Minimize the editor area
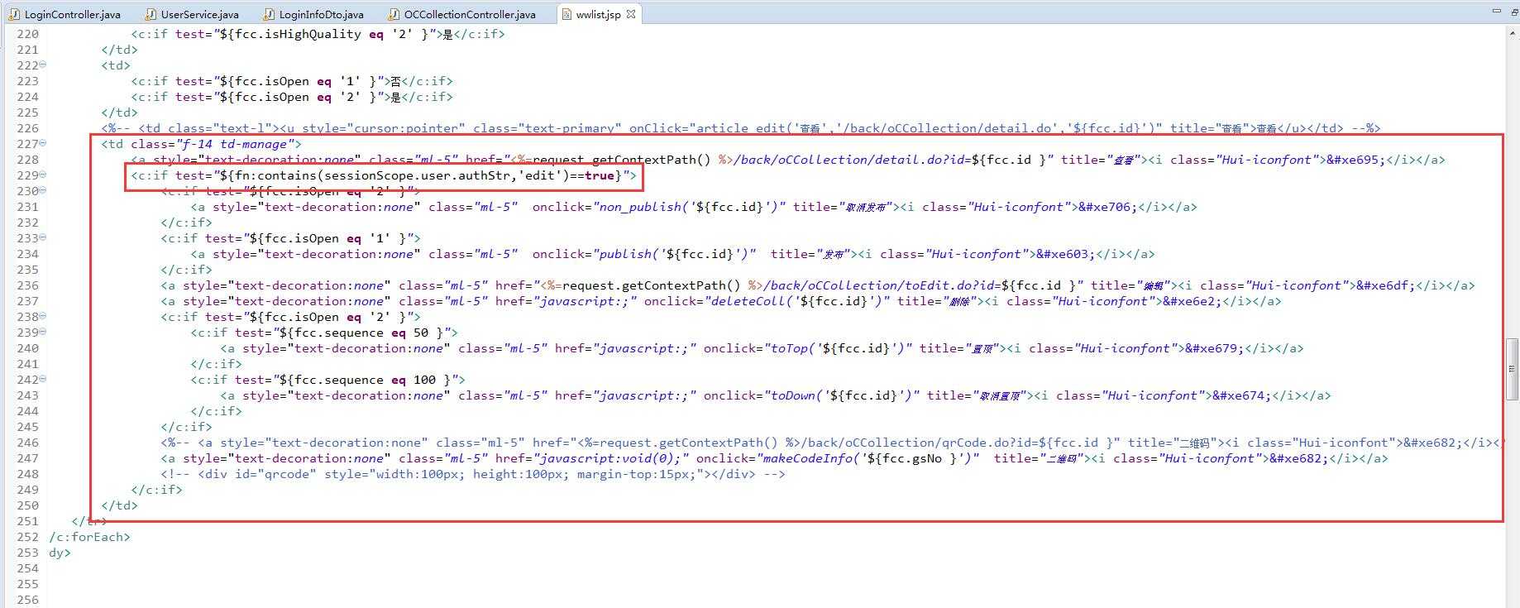Screen dimensions: 1520x608 tap(1496, 12)
